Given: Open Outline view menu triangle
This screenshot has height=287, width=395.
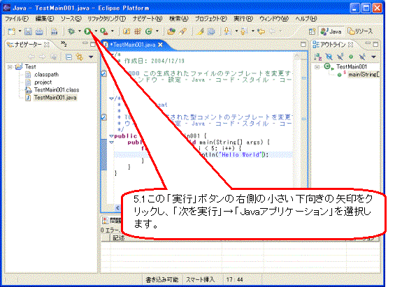Looking at the screenshot, I should 373,57.
